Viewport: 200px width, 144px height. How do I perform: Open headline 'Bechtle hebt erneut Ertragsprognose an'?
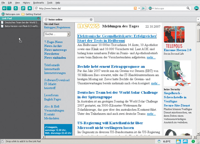point(111,67)
